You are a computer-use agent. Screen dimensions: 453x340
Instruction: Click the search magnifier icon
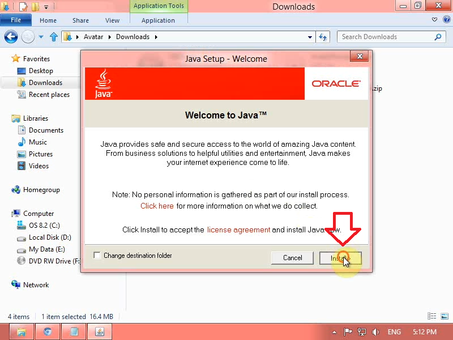point(438,37)
